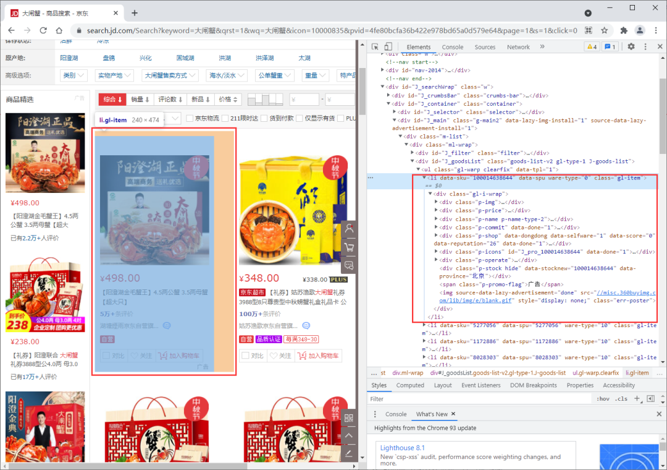Open DevTools customize three-dot menu
Viewport: 667px width, 470px height.
click(645, 46)
